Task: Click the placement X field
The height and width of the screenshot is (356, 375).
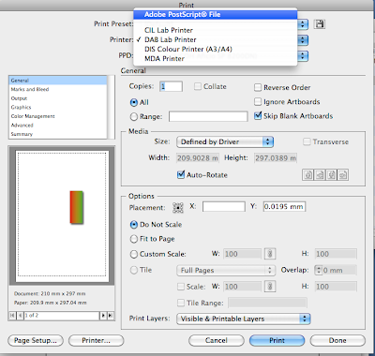Action: [x=224, y=207]
